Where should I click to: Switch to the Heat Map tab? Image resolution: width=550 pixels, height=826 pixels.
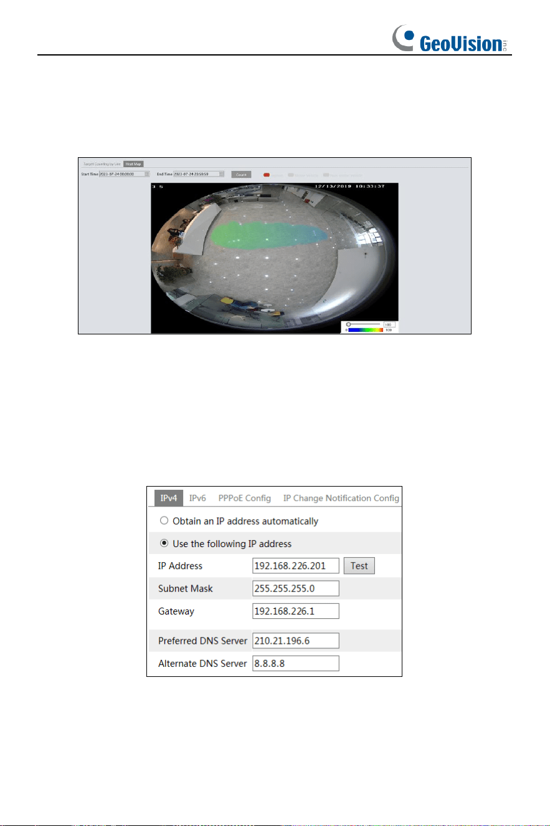coord(134,163)
